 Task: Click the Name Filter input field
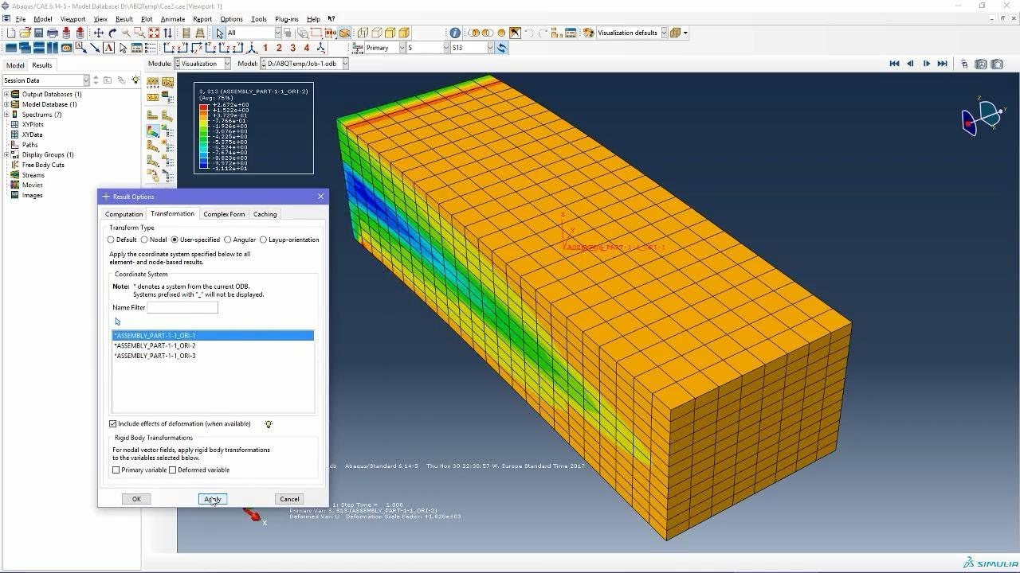[x=182, y=307]
